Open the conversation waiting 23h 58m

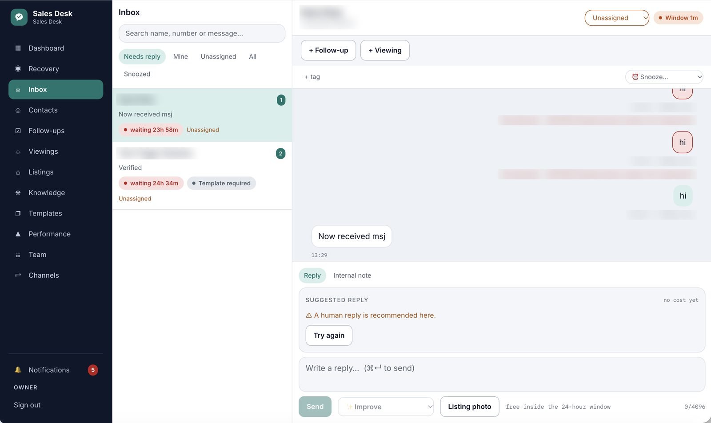pos(202,115)
